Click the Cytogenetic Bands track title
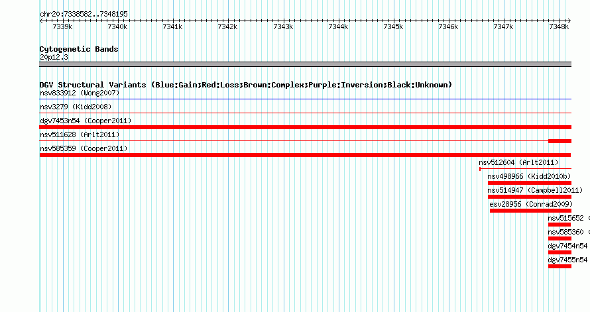The image size is (590, 312). tap(79, 49)
